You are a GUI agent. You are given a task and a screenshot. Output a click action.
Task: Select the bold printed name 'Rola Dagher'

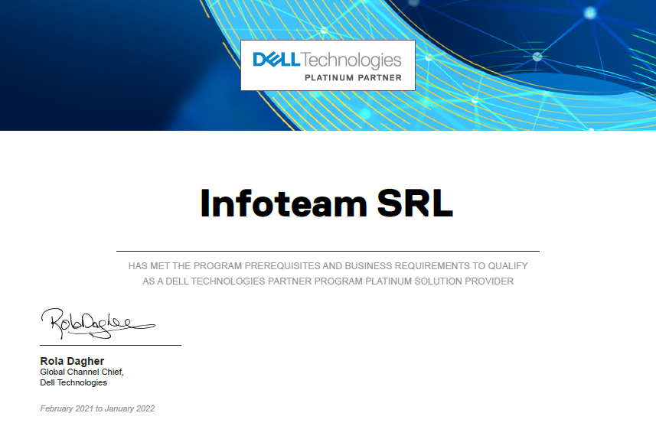coord(72,361)
